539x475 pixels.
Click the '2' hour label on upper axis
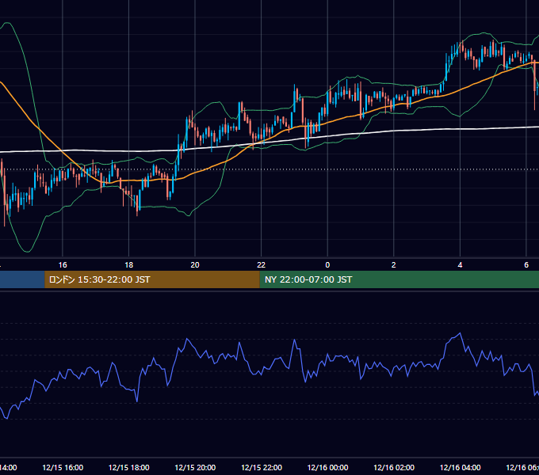[x=394, y=265]
